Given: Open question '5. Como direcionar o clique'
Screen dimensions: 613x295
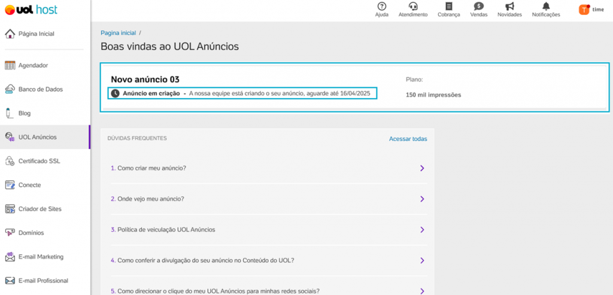Looking at the screenshot, I should pyautogui.click(x=216, y=291).
